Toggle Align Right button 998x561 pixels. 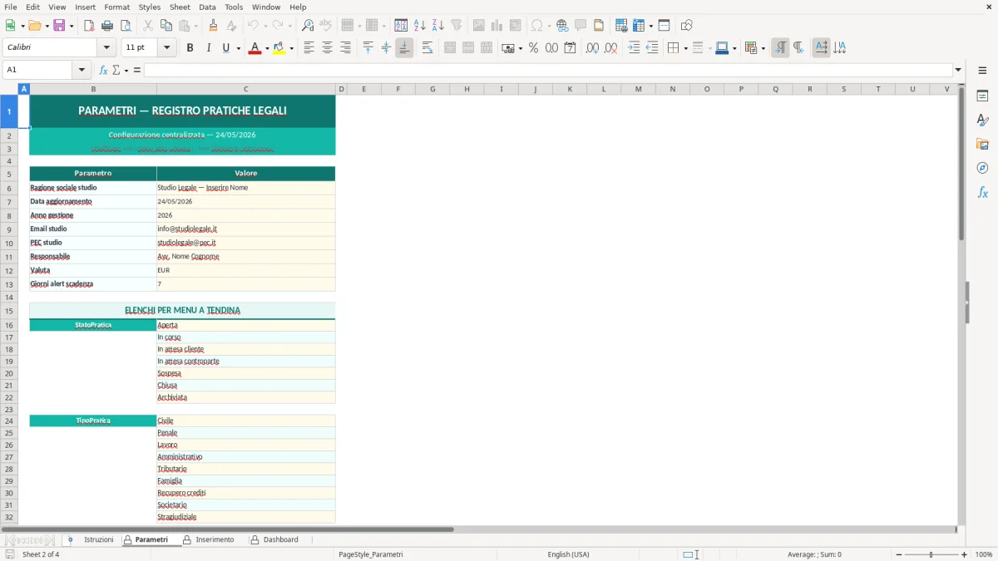345,48
